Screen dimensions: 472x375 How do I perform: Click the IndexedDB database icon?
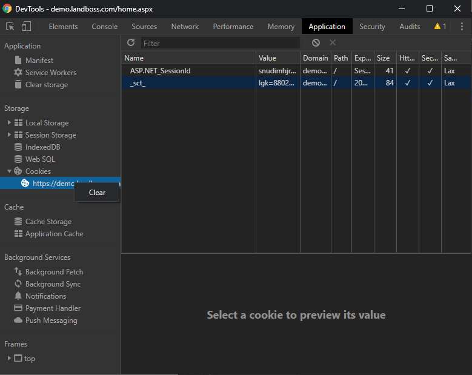click(18, 147)
